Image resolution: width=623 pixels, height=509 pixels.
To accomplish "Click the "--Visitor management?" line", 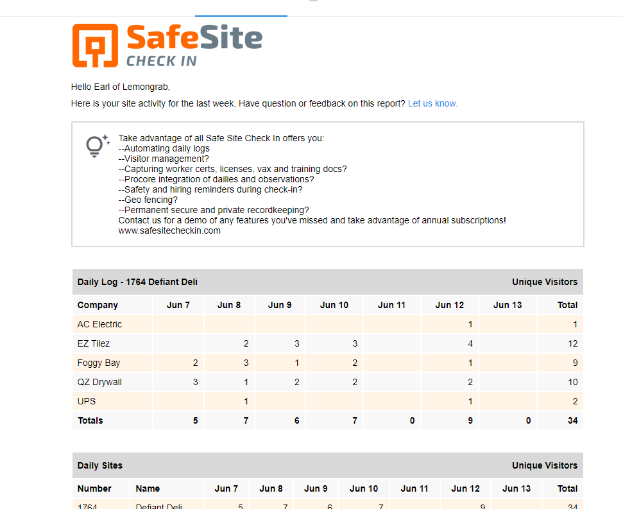I will coord(164,159).
